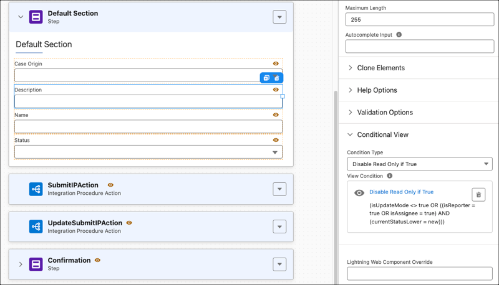
Task: Delete the Disable Read Only view condition
Action: point(478,195)
